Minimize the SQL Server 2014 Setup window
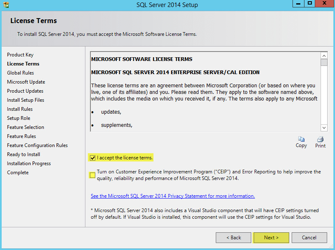 [298, 3]
